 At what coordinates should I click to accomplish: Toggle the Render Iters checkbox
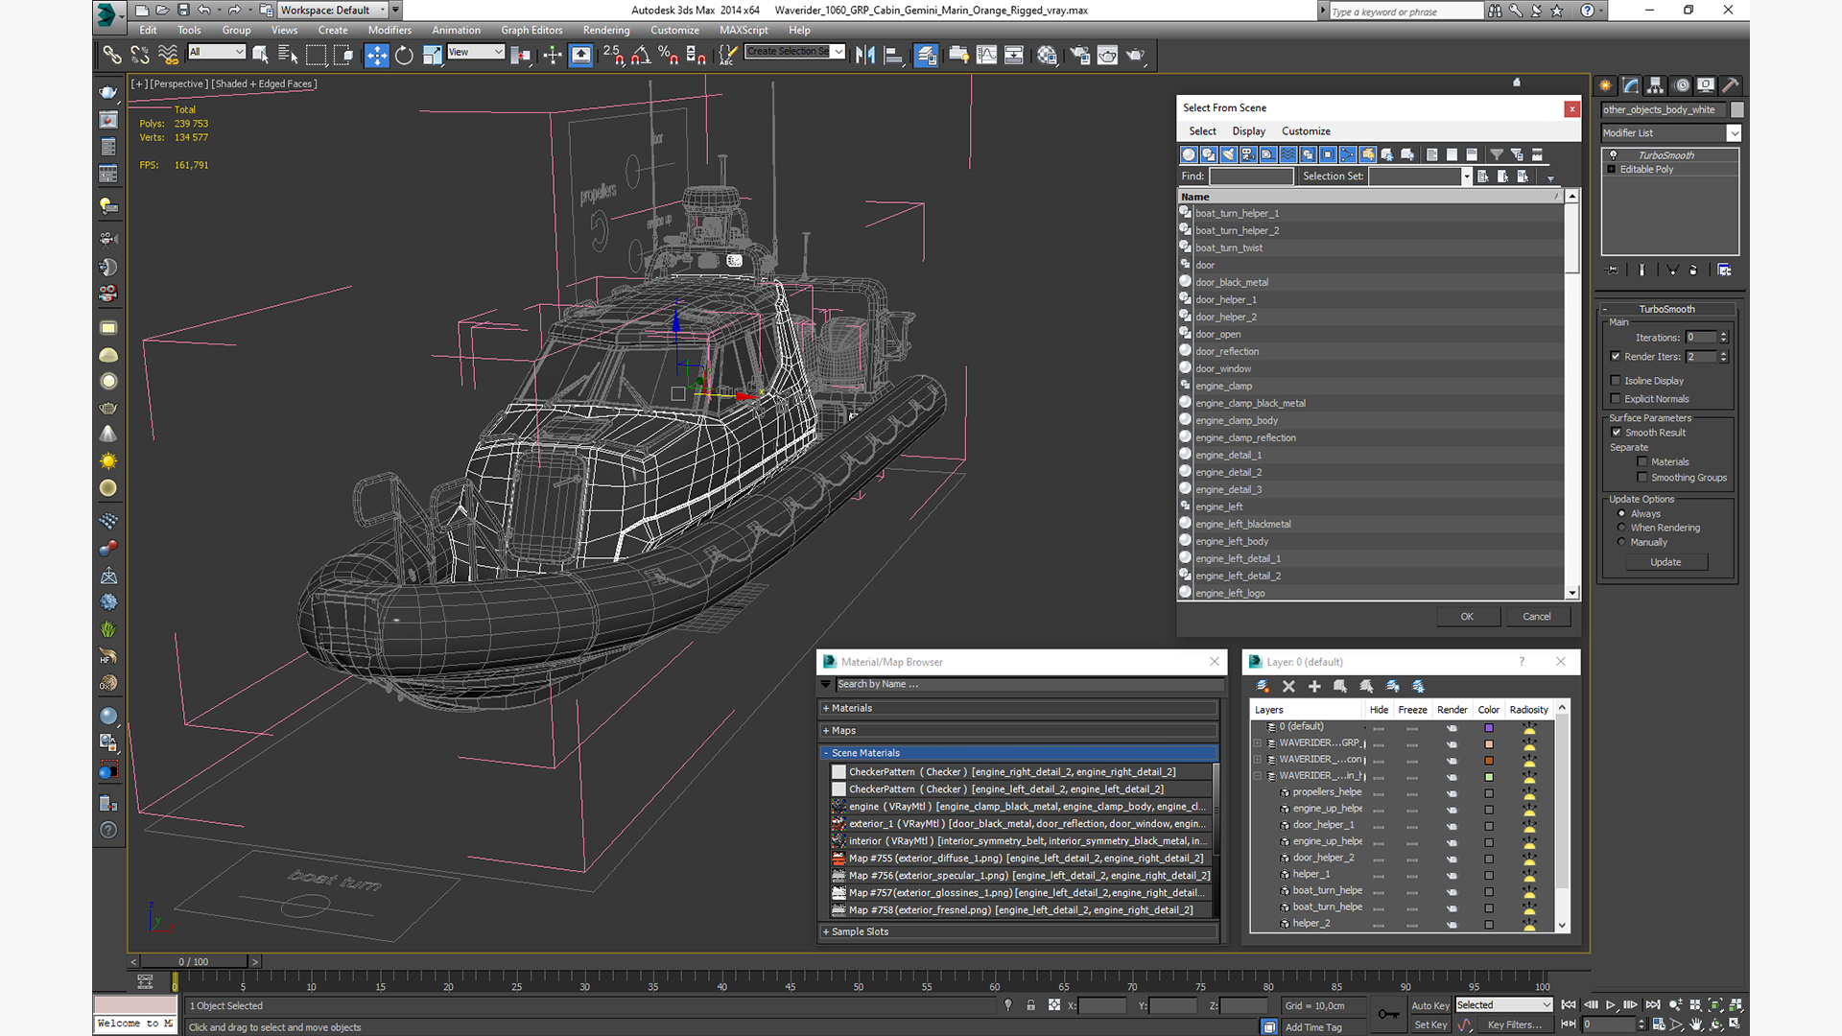click(x=1616, y=357)
